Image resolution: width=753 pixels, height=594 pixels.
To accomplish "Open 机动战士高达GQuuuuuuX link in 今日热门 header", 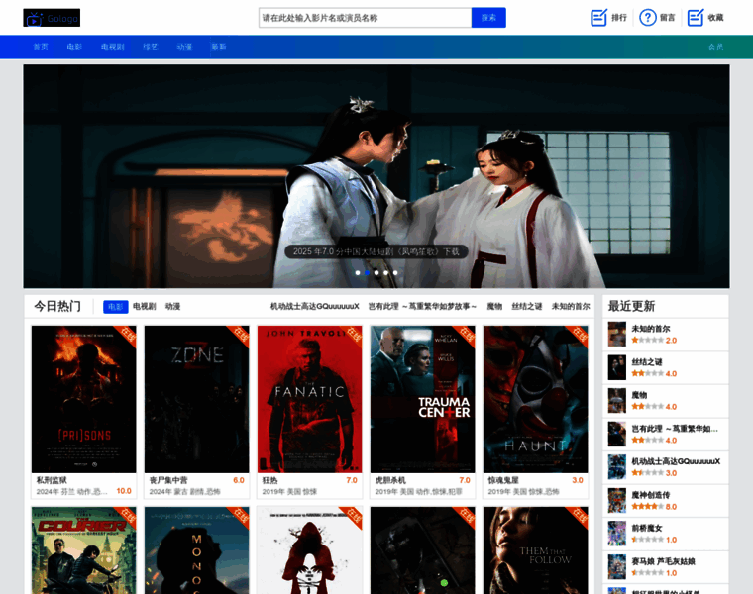I will pos(314,307).
